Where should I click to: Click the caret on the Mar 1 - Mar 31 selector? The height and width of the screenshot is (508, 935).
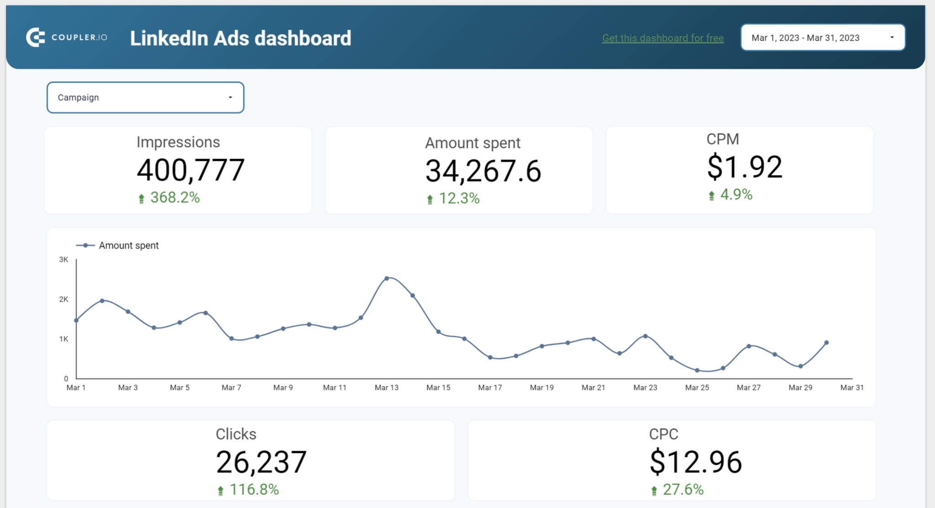(892, 37)
